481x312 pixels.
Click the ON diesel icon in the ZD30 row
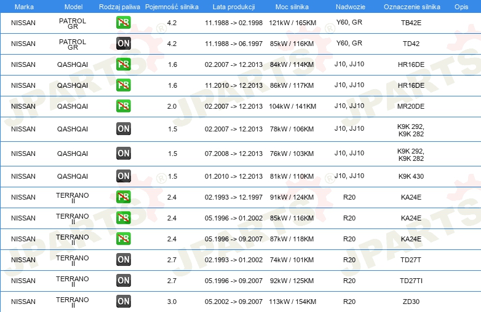(123, 301)
